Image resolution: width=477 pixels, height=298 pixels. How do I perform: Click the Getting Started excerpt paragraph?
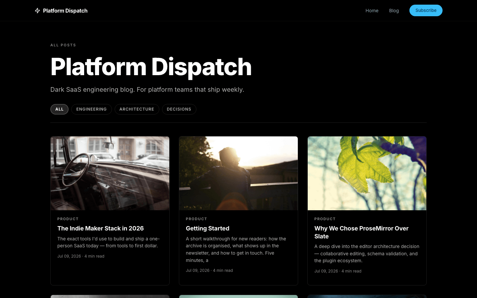tap(236, 249)
